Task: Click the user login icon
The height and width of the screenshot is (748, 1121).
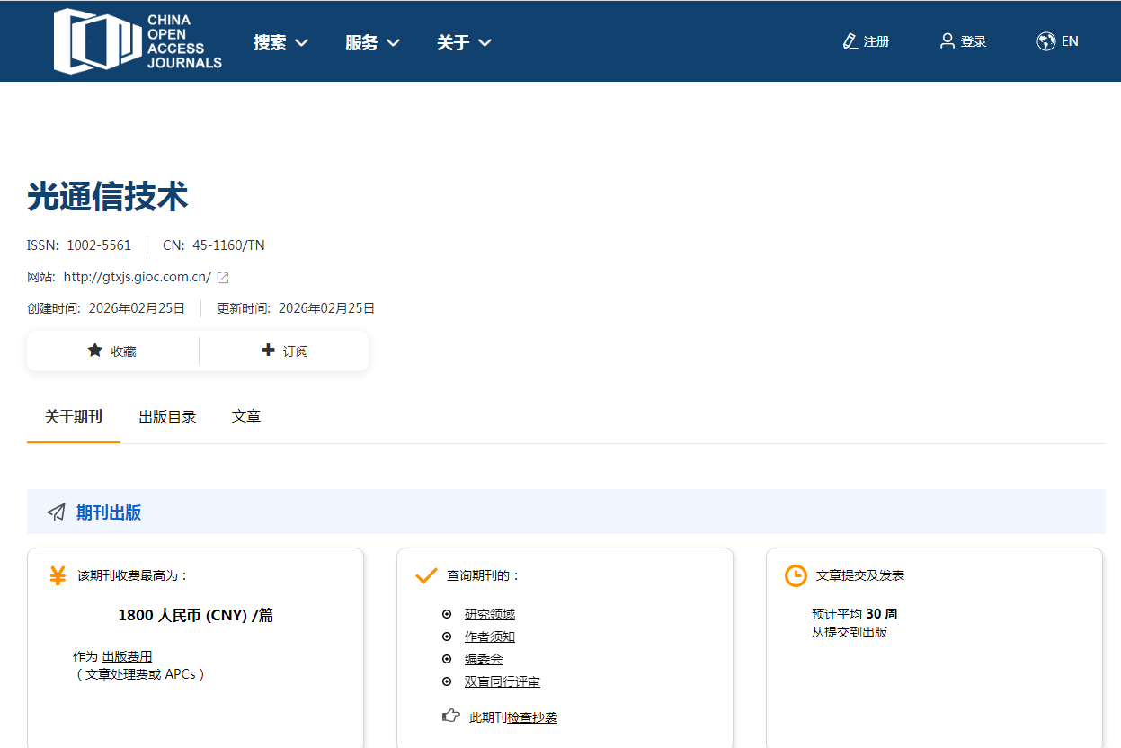Action: tap(947, 41)
